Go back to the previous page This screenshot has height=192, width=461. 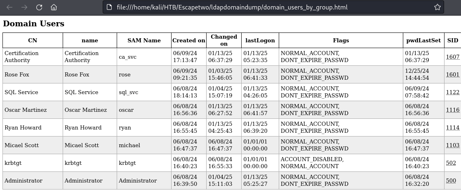pyautogui.click(x=10, y=7)
